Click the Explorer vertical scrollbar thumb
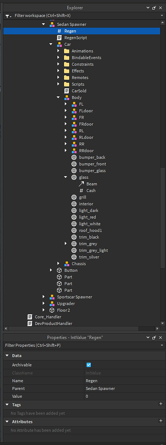 tap(162, 217)
